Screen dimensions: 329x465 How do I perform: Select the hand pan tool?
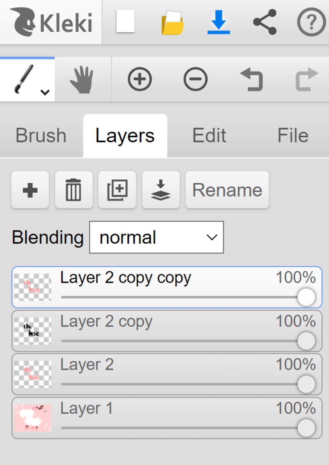[82, 79]
